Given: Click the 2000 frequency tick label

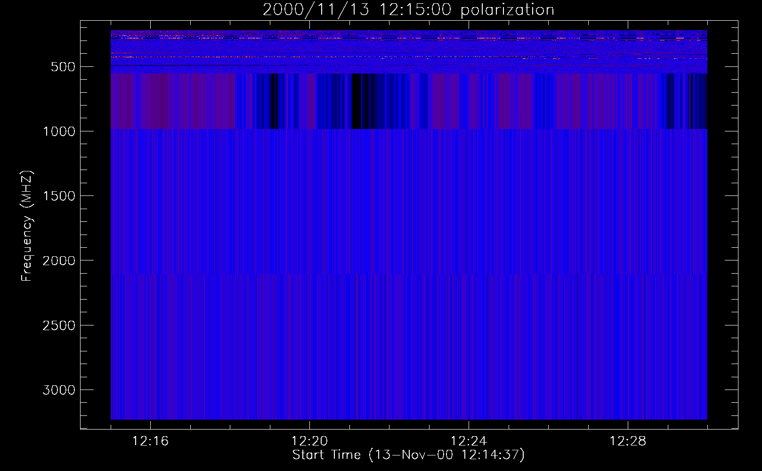Looking at the screenshot, I should pos(59,260).
